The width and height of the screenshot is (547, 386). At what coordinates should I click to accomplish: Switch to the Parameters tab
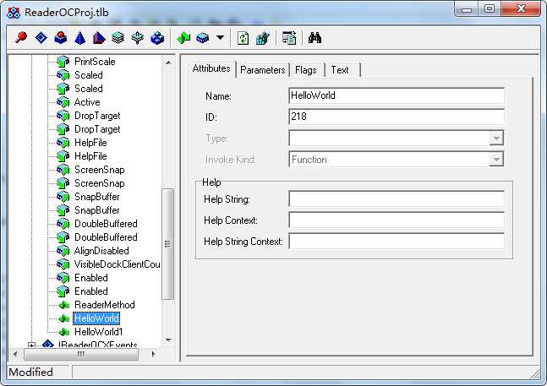click(x=263, y=70)
